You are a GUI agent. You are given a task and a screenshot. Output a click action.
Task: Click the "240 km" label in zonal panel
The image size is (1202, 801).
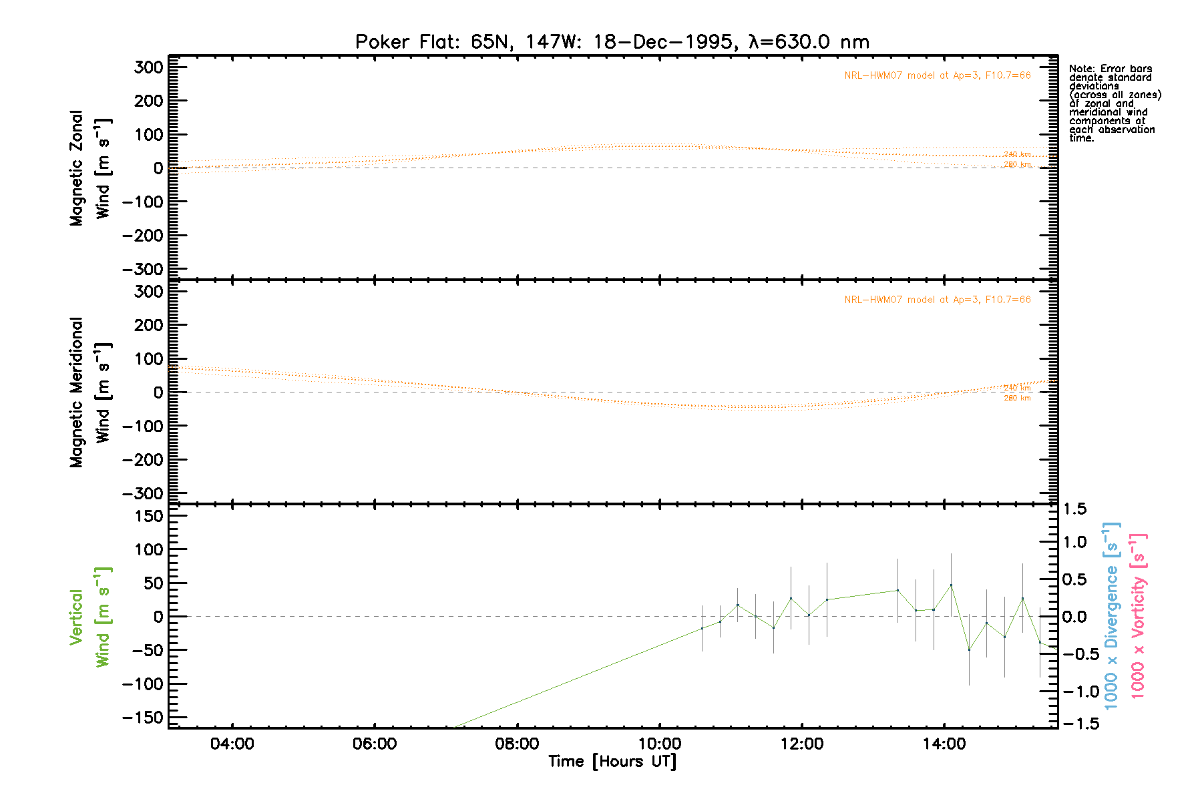tap(1017, 154)
